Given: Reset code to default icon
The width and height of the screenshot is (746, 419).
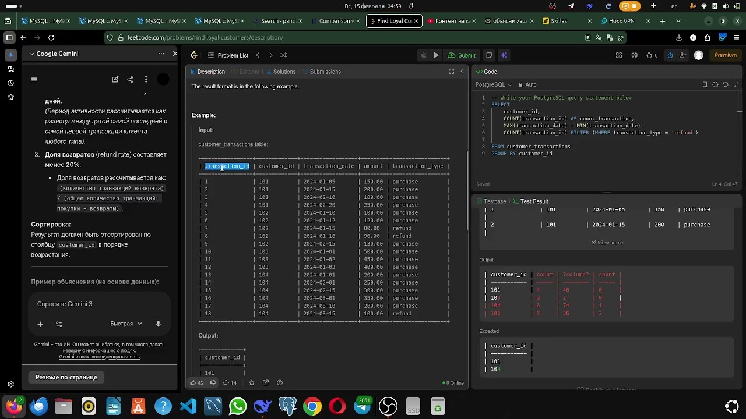Looking at the screenshot, I should (x=726, y=84).
